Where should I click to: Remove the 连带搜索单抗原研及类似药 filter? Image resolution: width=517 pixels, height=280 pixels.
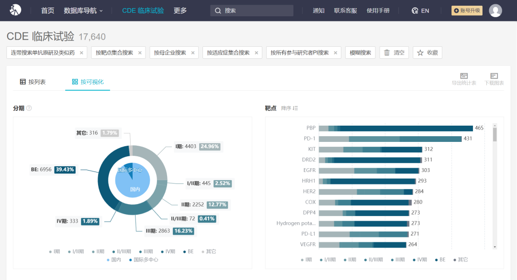coord(81,53)
